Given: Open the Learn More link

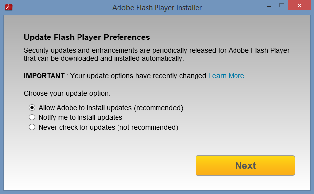Looking at the screenshot, I should (x=226, y=76).
